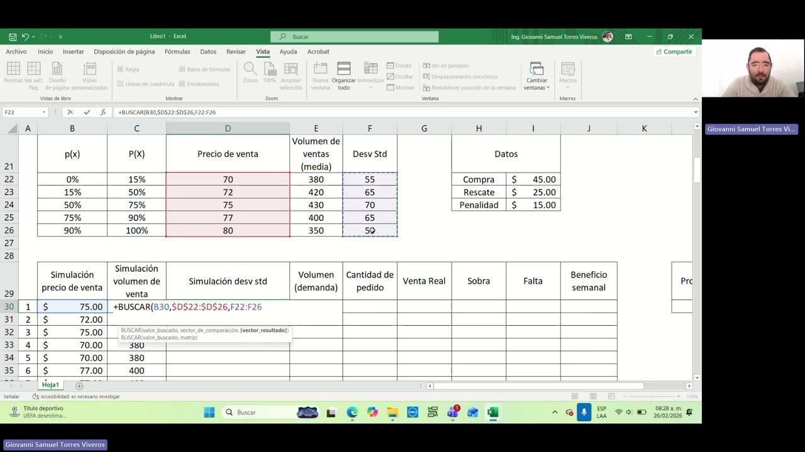Click the Select All corner button

coord(9,129)
